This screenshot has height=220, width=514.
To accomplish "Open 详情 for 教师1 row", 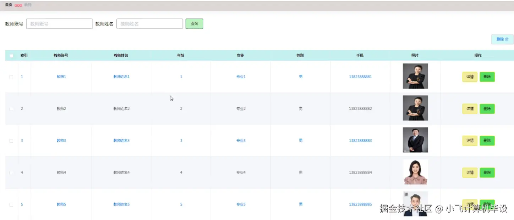I will pyautogui.click(x=470, y=77).
